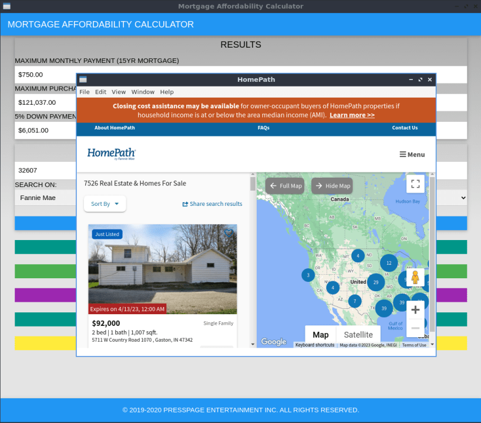
Task: Click the HomePath logo
Action: pyautogui.click(x=112, y=154)
